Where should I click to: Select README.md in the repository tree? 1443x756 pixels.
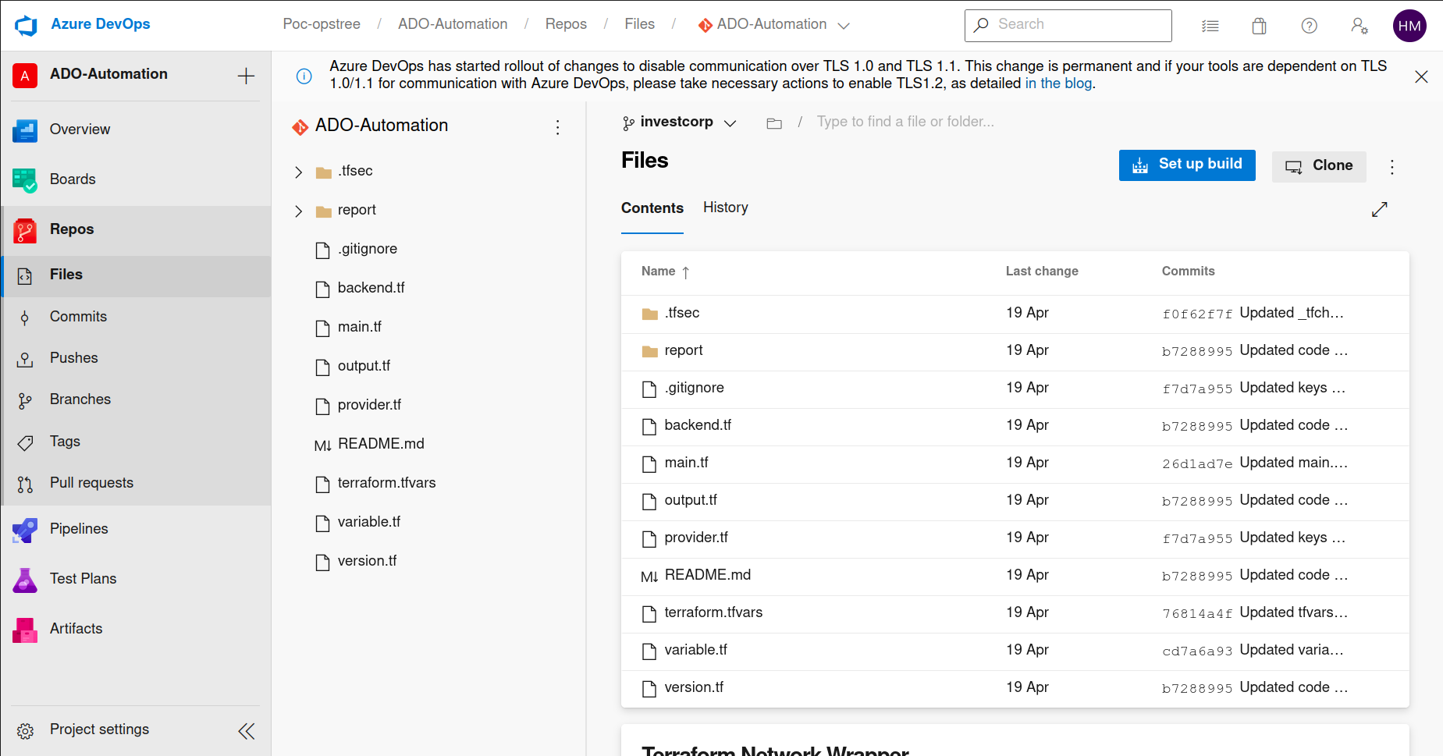click(381, 445)
